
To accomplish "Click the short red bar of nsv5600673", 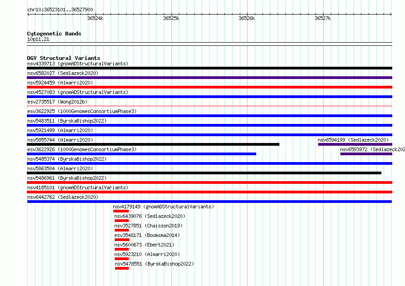I will [x=121, y=249].
